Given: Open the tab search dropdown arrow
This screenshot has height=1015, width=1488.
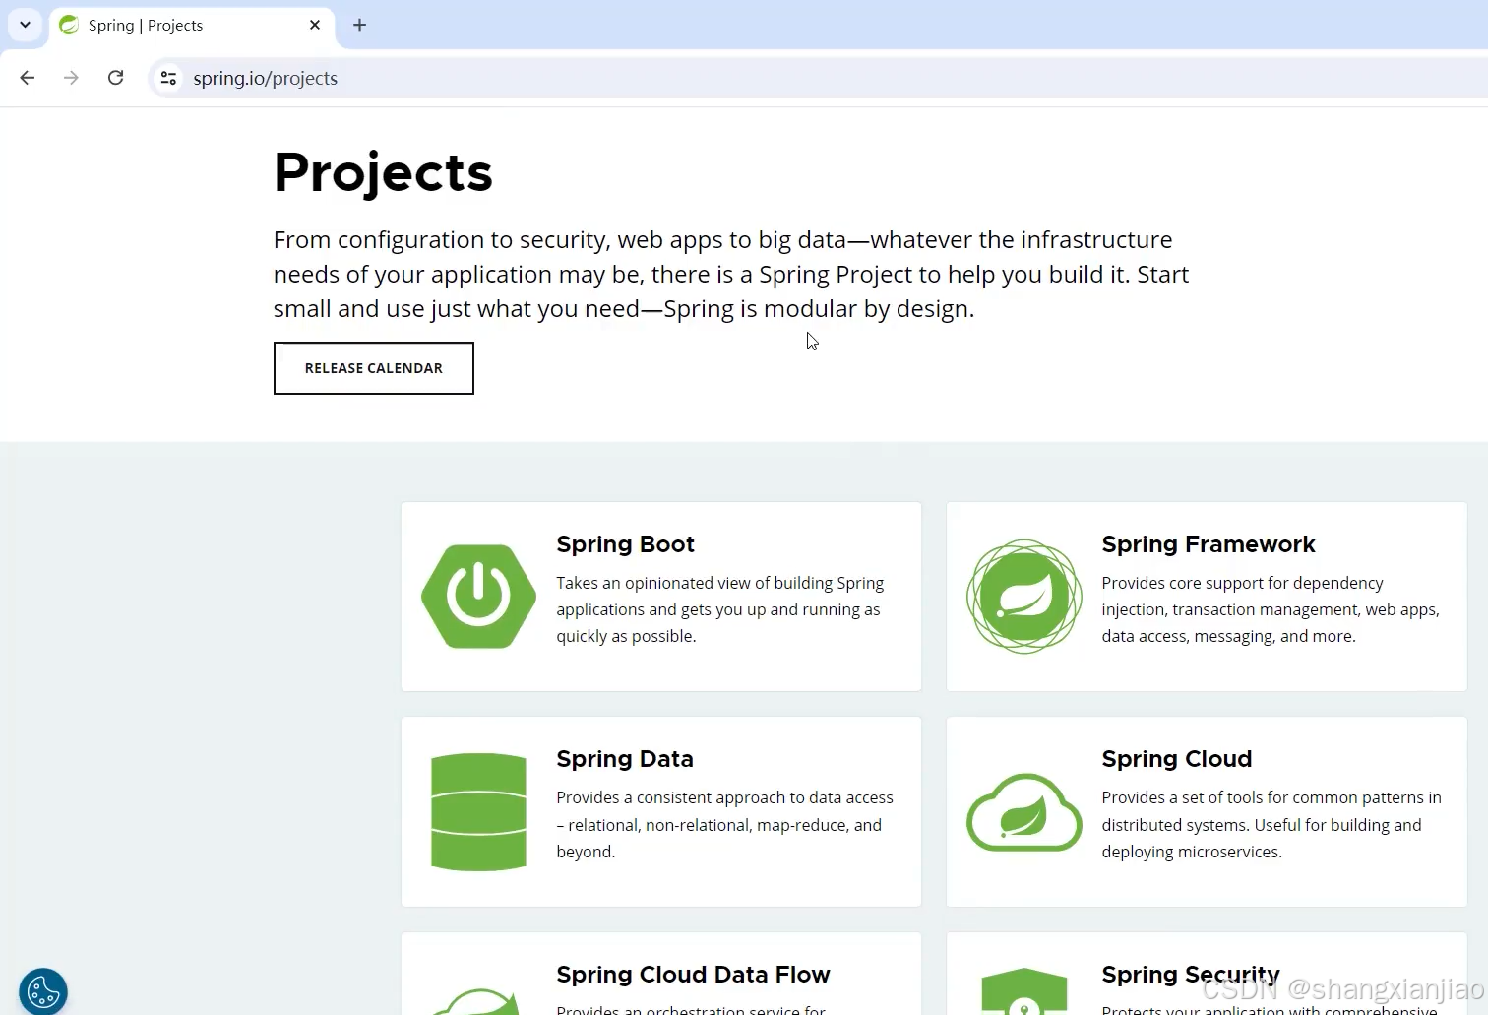Looking at the screenshot, I should pos(25,25).
